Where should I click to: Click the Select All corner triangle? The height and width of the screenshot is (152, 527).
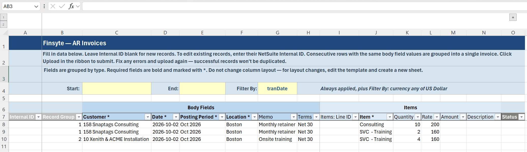pos(5,32)
